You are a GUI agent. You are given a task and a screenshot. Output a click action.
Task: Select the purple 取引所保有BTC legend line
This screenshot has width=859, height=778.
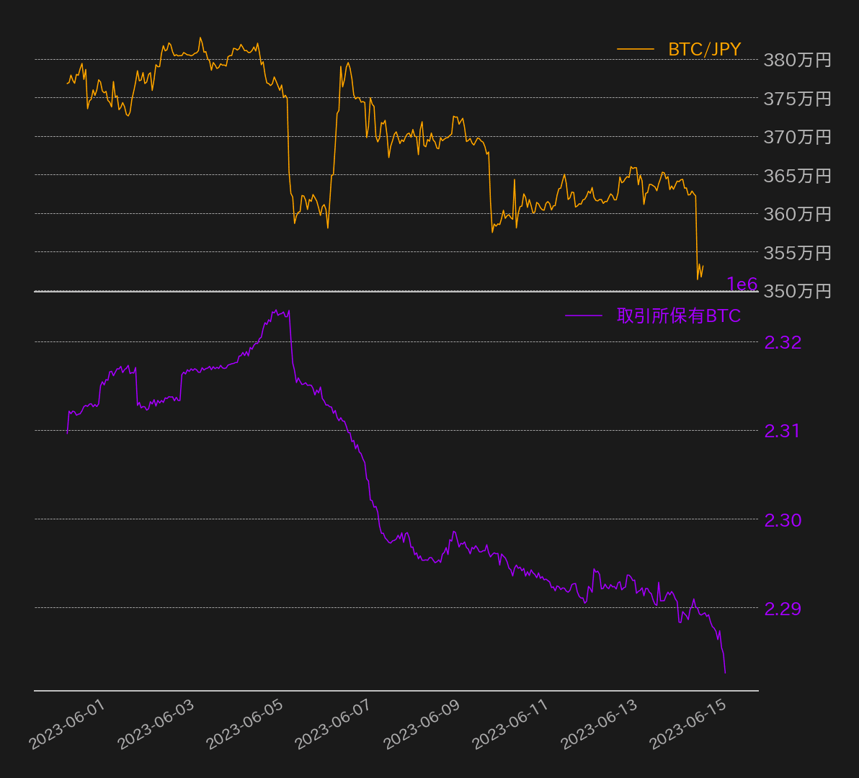tap(583, 316)
